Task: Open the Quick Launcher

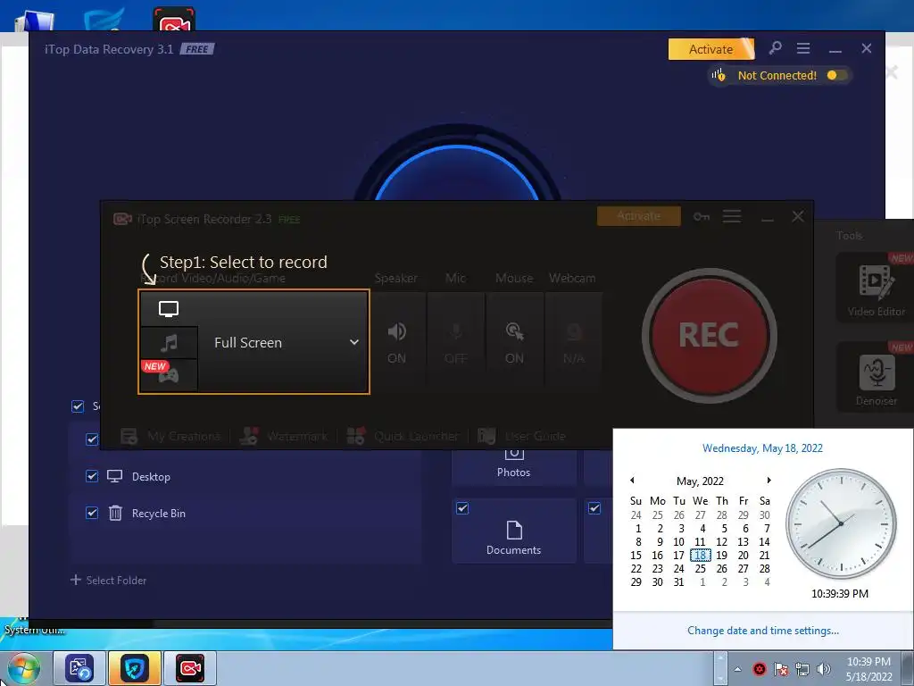Action: pos(403,436)
